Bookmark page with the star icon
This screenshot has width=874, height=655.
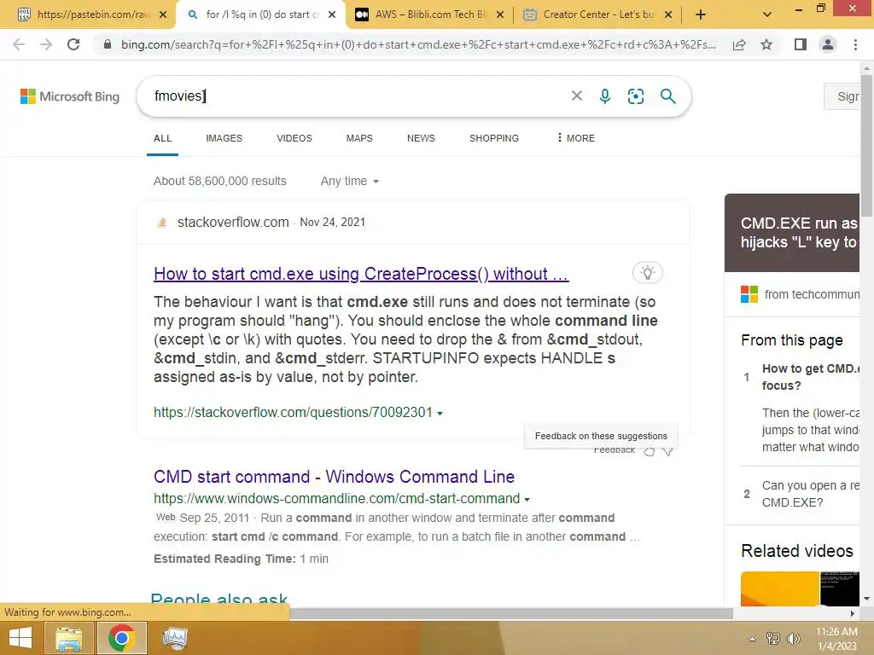766,44
